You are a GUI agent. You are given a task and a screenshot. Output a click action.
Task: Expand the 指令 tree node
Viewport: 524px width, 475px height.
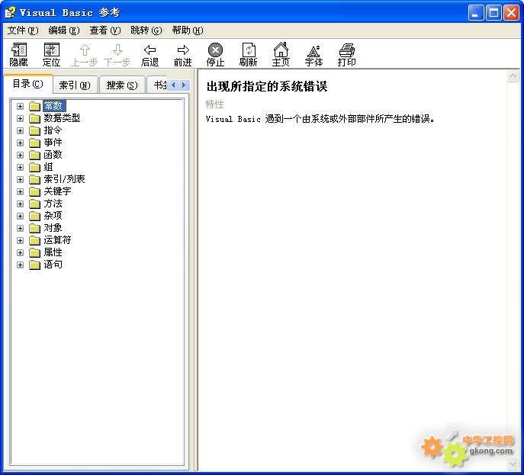(x=20, y=130)
